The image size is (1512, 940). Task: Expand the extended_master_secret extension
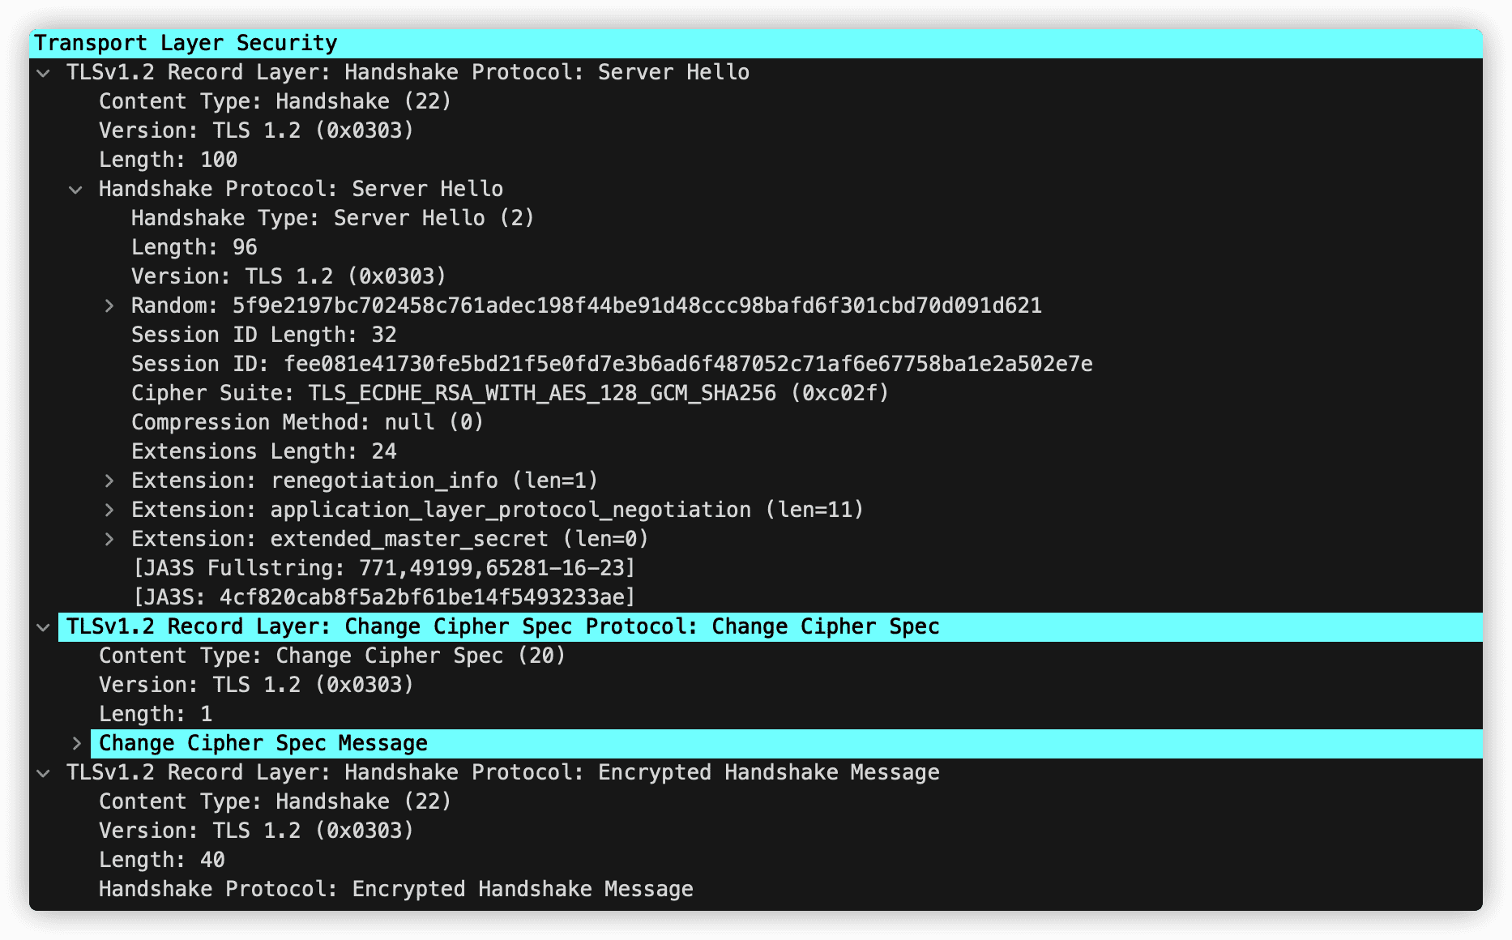[109, 540]
